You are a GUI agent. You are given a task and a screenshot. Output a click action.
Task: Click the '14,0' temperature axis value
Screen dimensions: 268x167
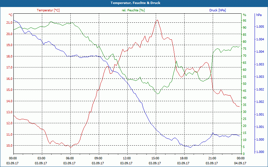pos(9,101)
